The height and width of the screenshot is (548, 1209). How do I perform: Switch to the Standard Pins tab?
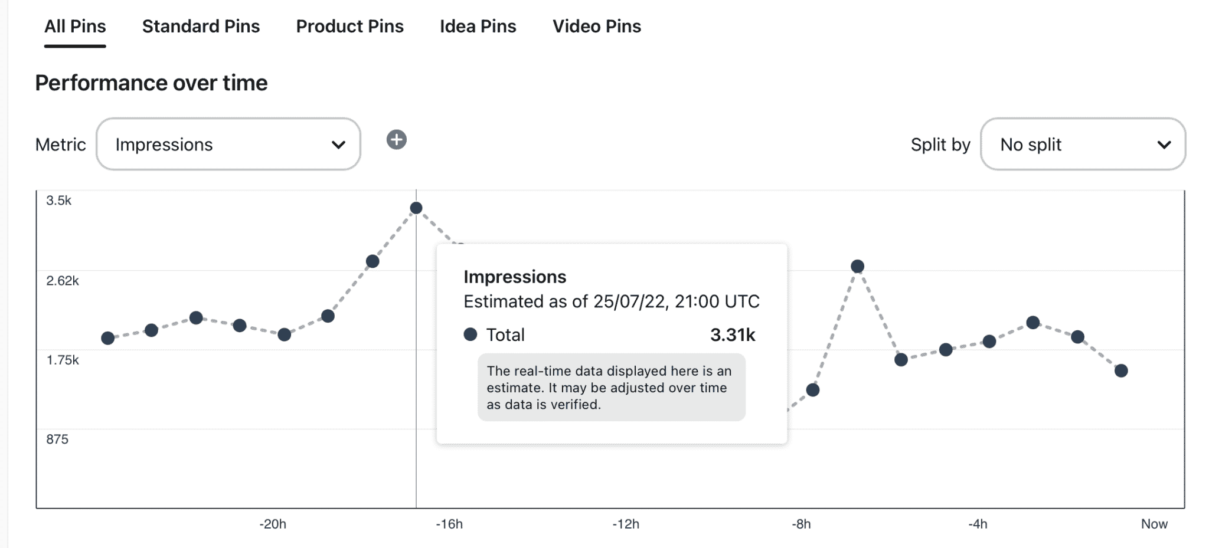click(x=201, y=26)
